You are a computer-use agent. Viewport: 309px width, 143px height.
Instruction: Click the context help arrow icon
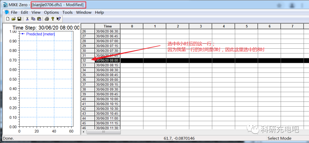[59, 19]
